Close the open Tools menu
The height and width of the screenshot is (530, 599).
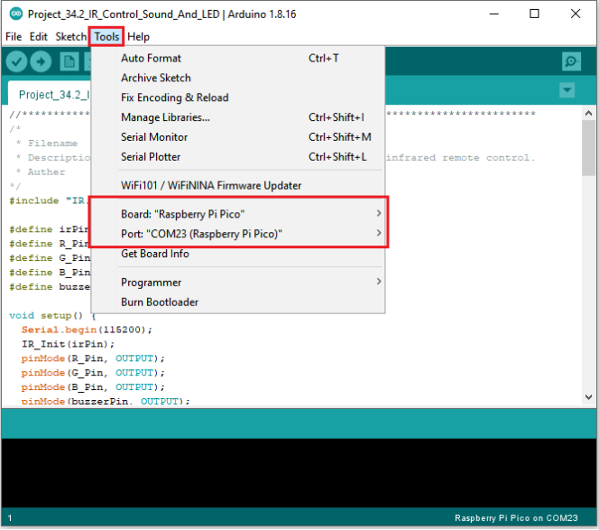106,37
